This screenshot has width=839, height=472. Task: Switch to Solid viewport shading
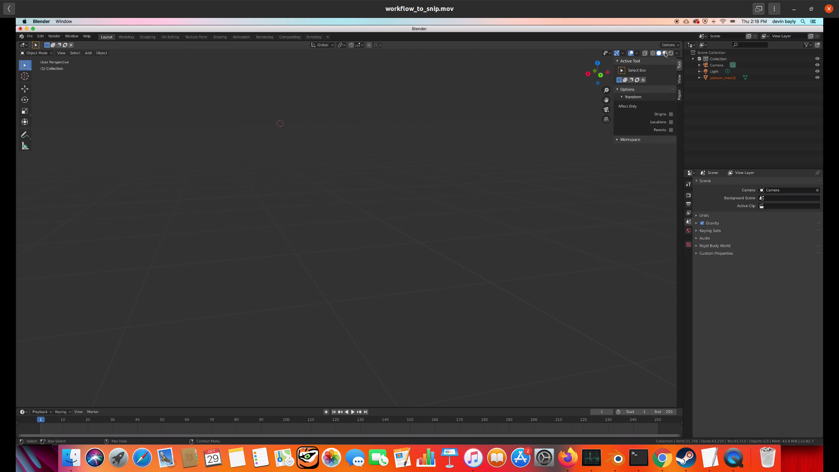(659, 53)
